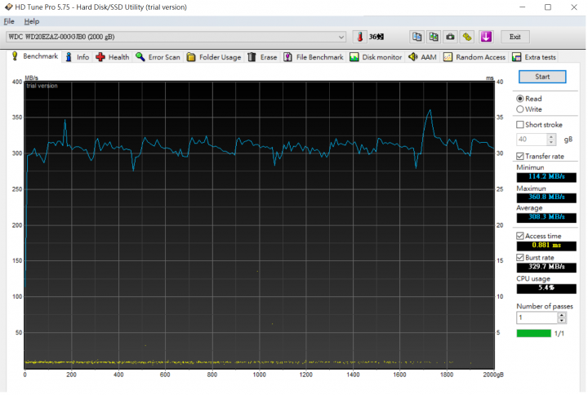Click the Number of passes field

pyautogui.click(x=537, y=318)
